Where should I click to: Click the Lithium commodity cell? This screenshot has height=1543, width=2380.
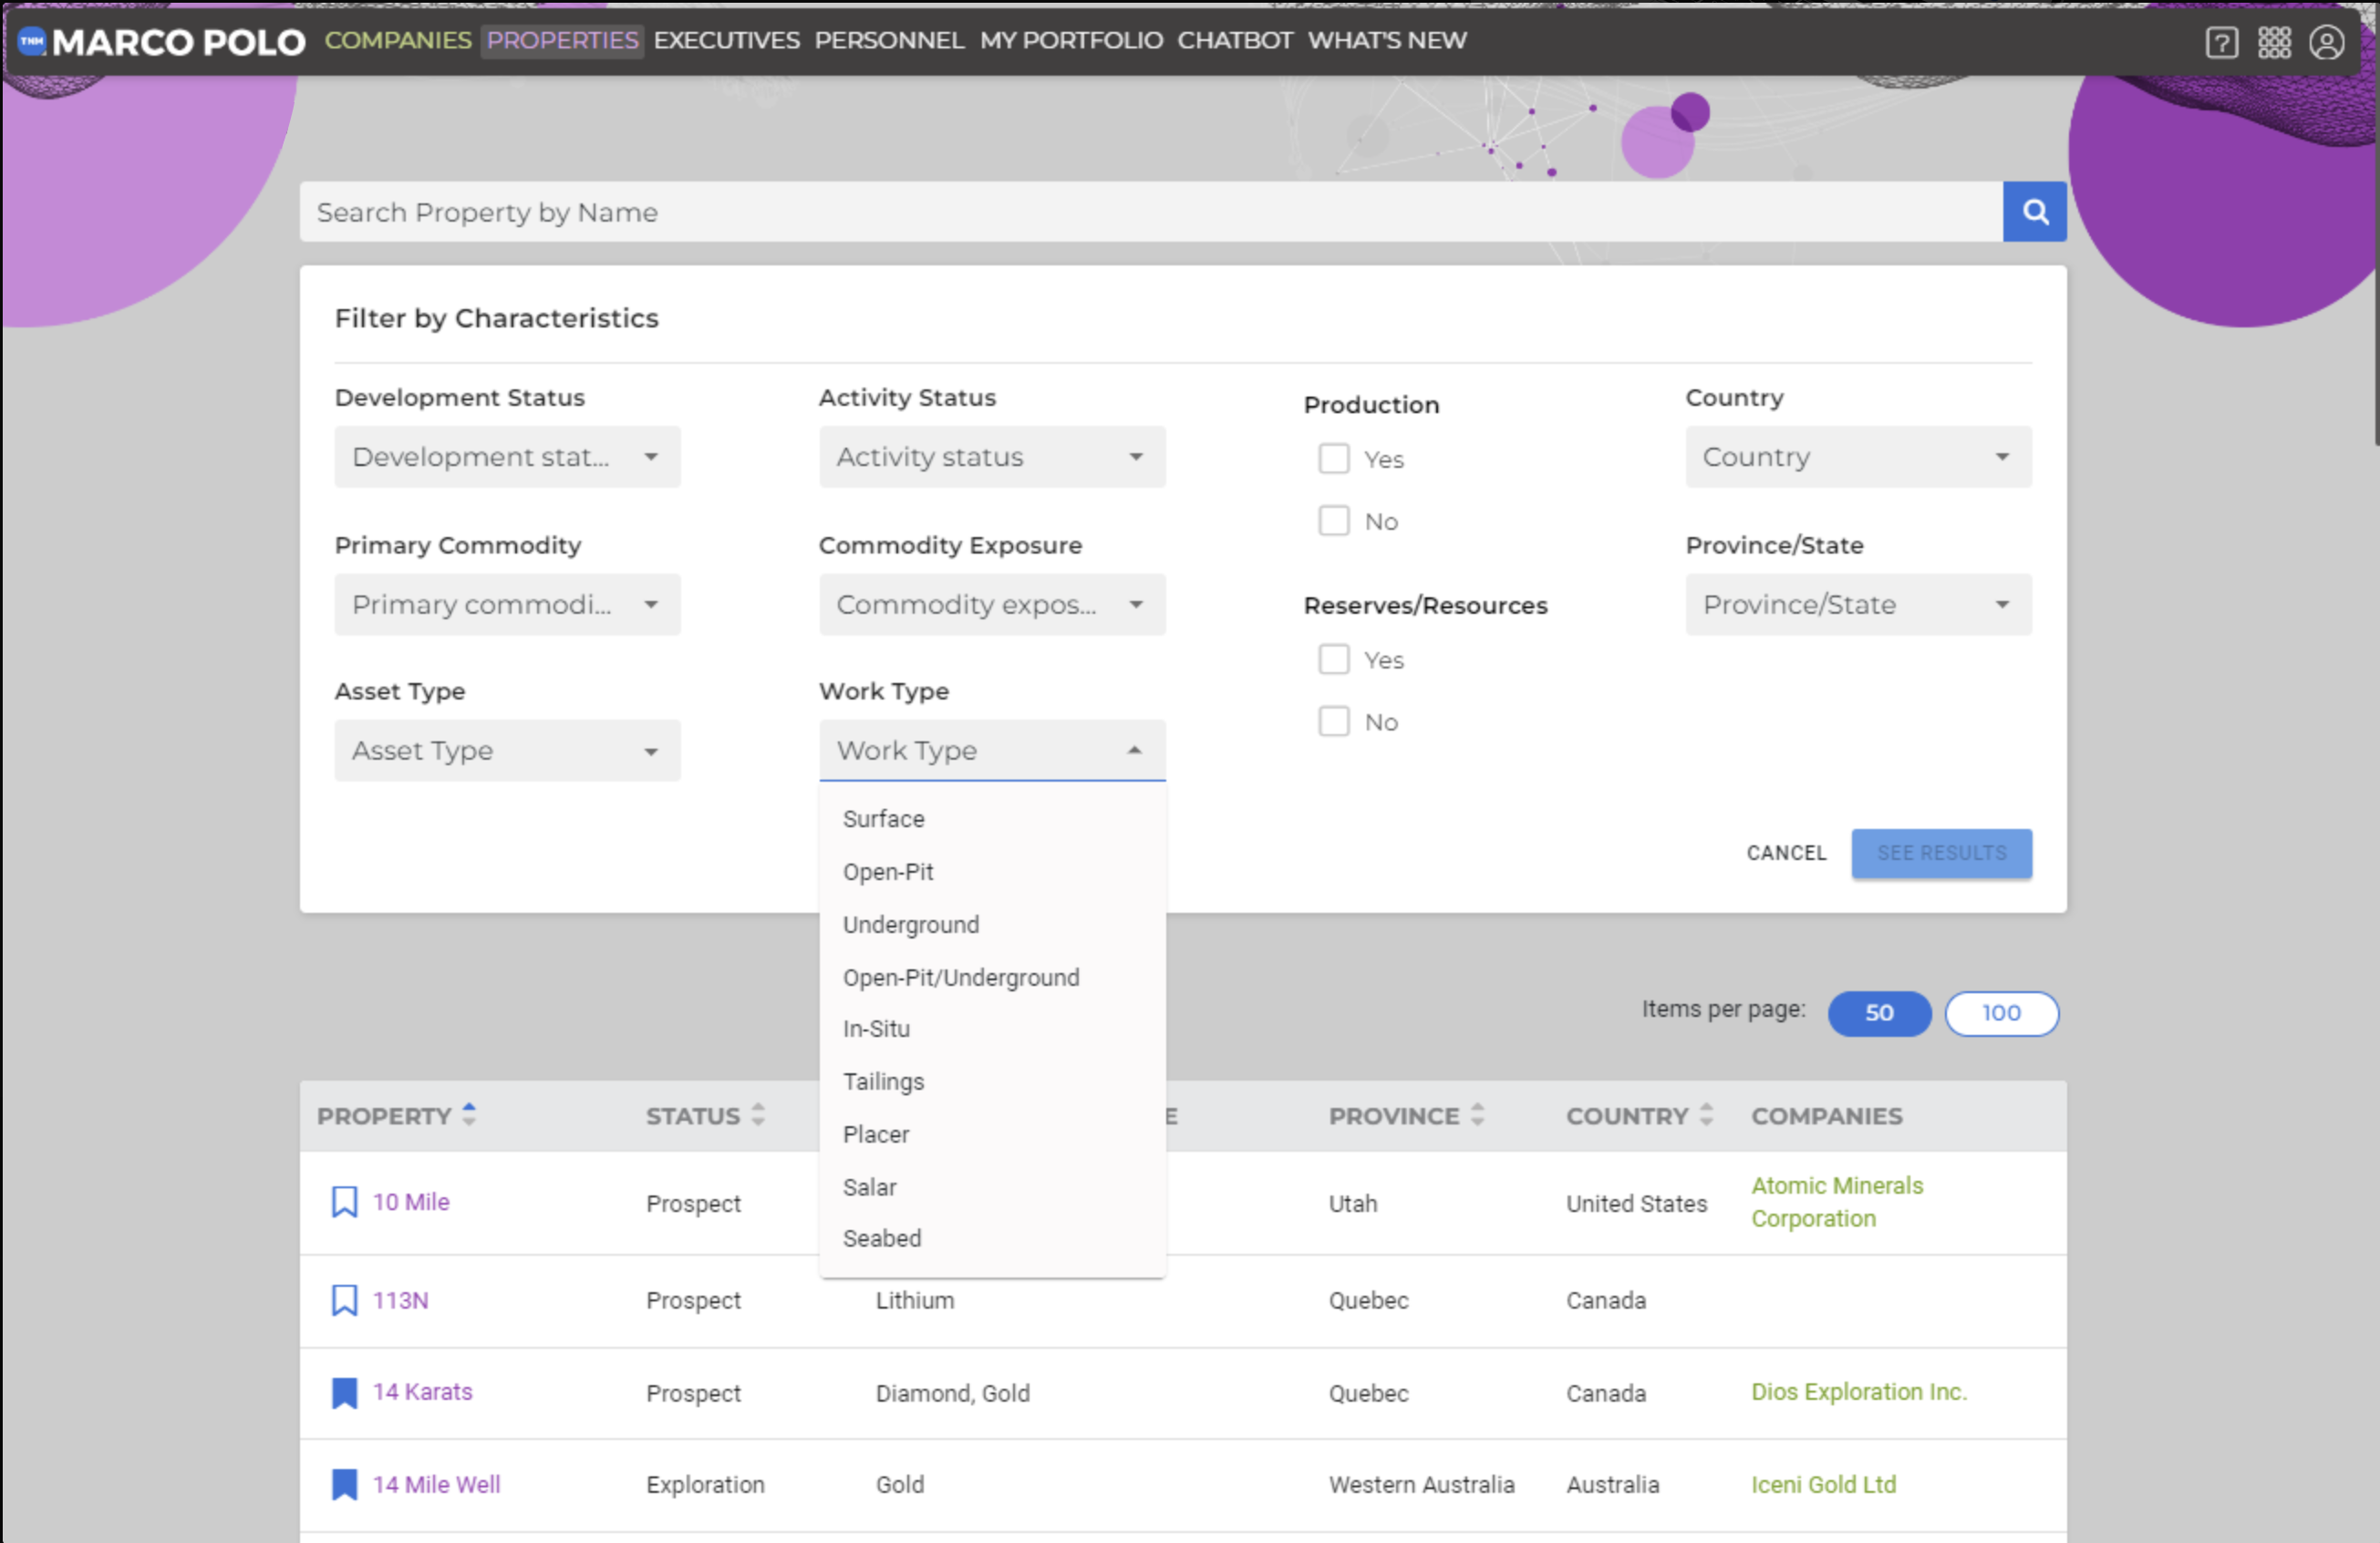click(x=915, y=1300)
